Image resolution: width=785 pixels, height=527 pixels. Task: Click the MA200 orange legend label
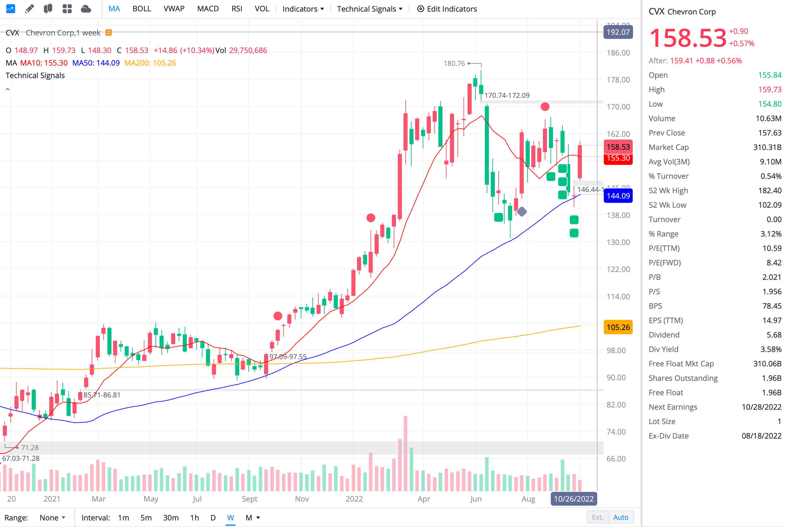[x=150, y=63]
